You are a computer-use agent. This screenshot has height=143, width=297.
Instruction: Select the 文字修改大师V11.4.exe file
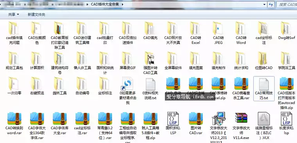(x=241, y=126)
